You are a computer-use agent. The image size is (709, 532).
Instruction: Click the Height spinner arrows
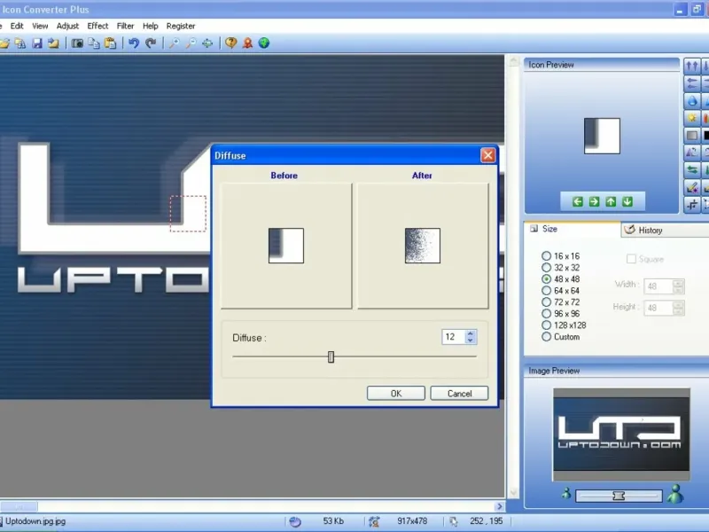(678, 308)
